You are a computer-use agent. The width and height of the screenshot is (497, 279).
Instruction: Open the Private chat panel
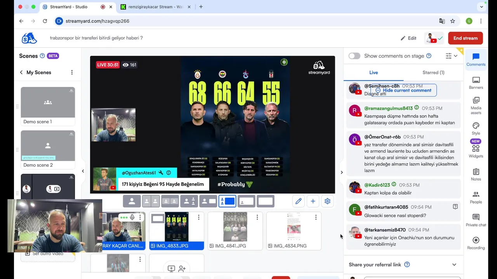(476, 220)
